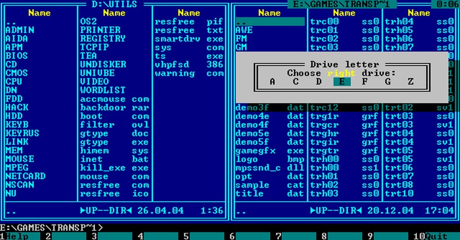Image resolution: width=460 pixels, height=240 pixels.
Task: Select the REGISTRY directory
Action: click(x=115, y=39)
